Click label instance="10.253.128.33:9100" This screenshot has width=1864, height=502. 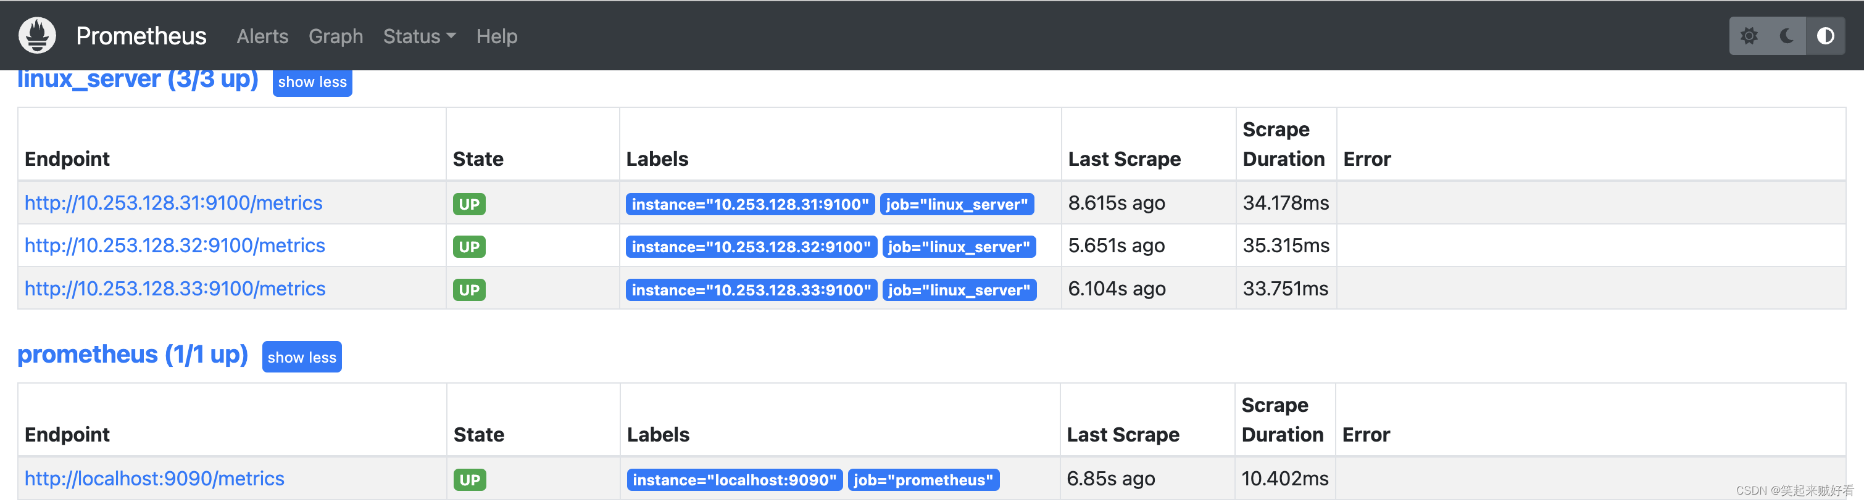(x=751, y=290)
